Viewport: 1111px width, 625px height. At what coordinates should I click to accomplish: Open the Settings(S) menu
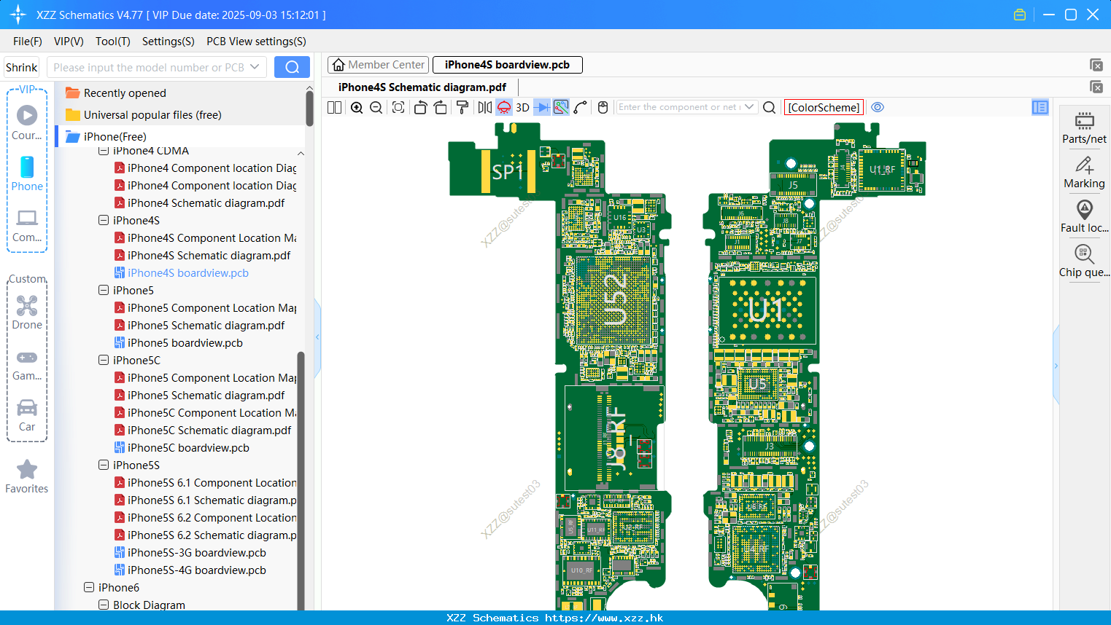point(169,42)
